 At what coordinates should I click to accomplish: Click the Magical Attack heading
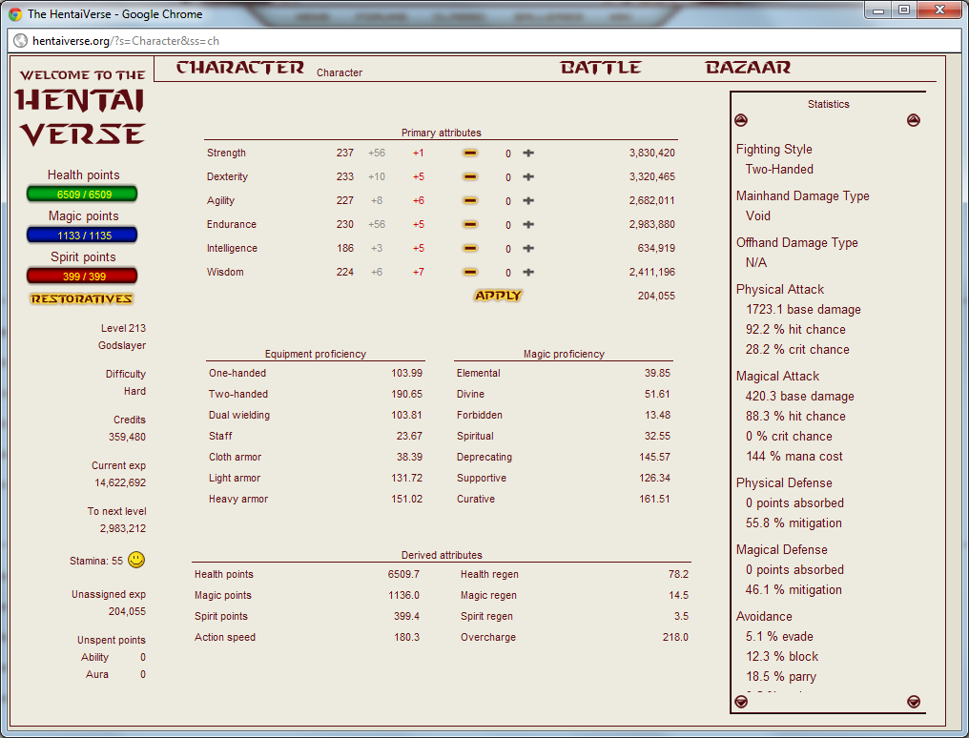click(777, 376)
